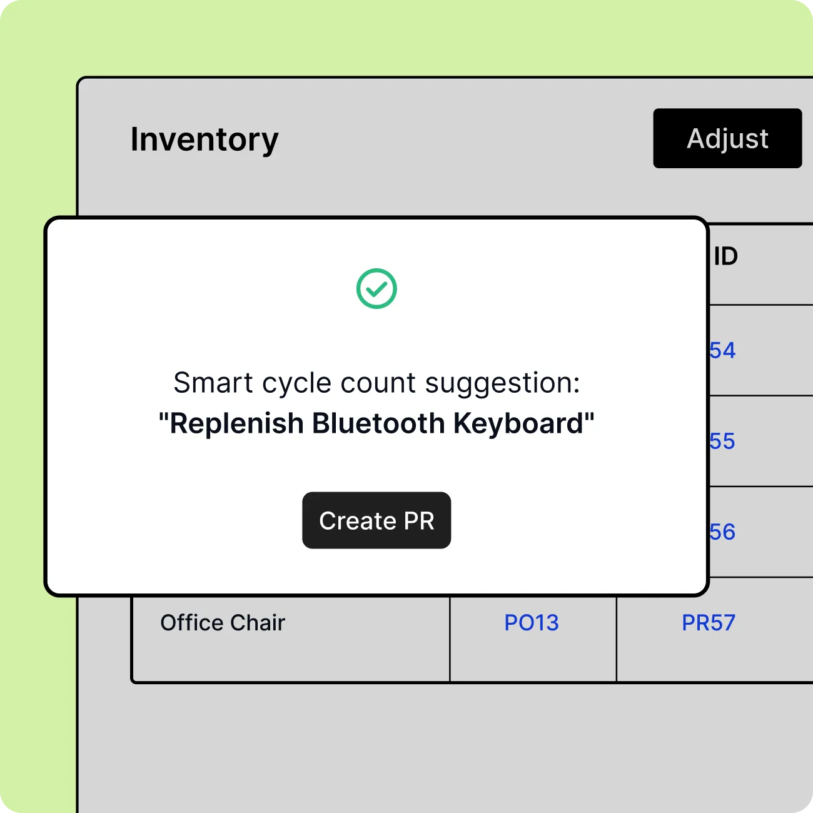Open the partially hidden link ending in 54
This screenshot has height=813, width=813.
pos(723,350)
